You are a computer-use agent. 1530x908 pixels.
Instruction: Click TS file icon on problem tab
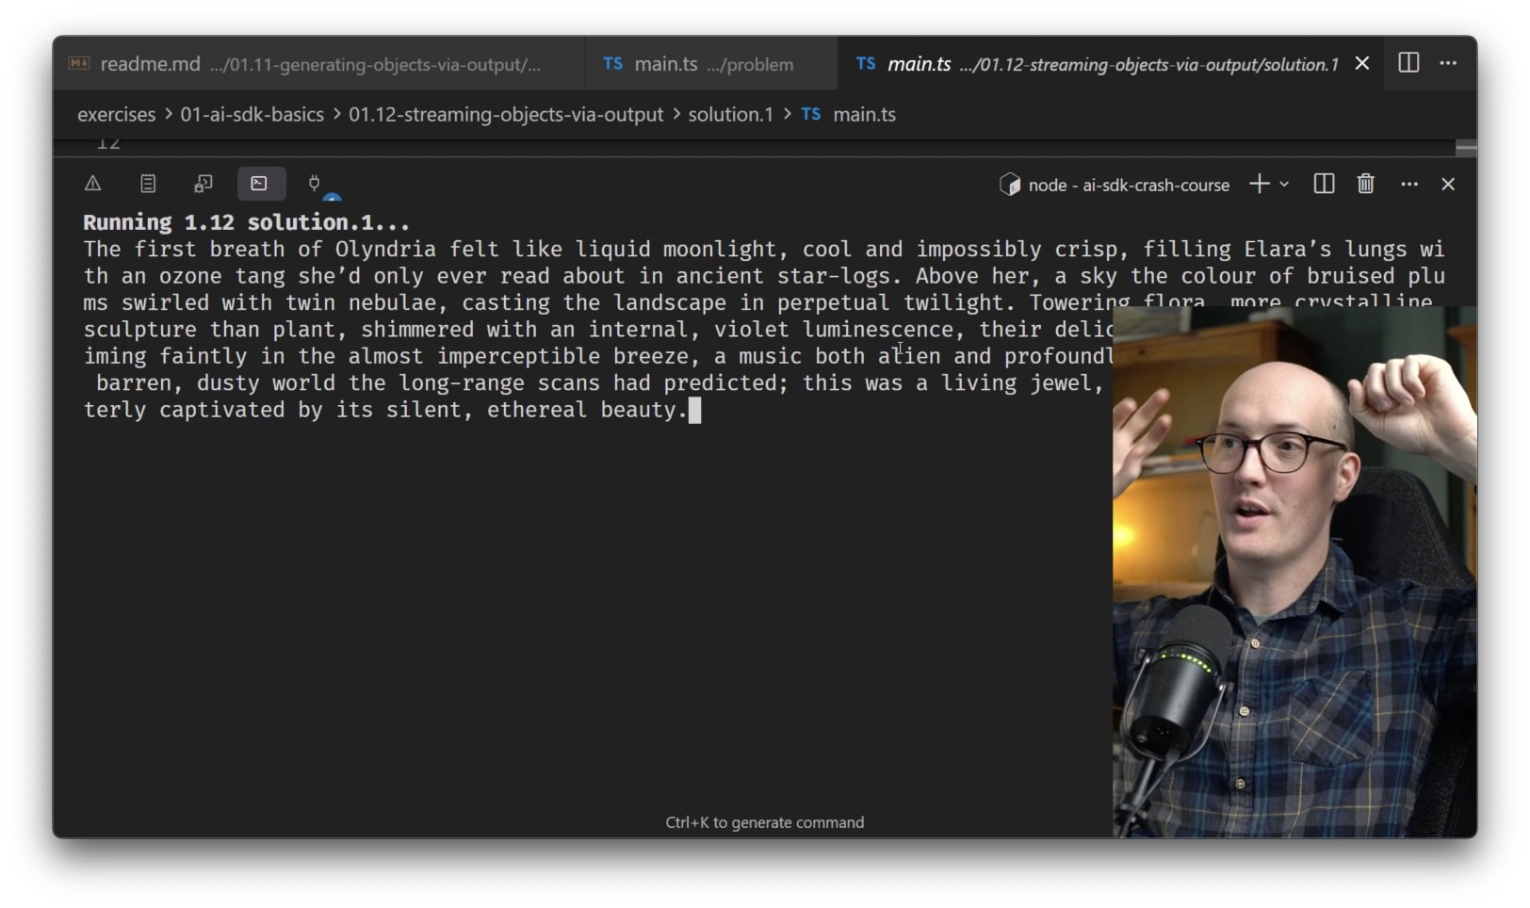(612, 64)
